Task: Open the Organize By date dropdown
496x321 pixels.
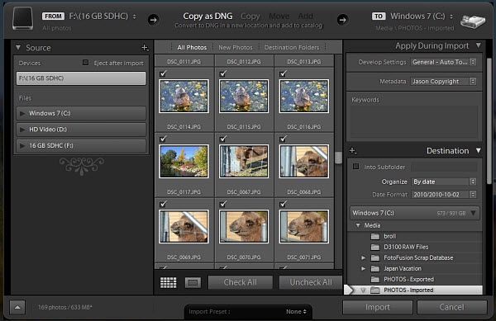Action: coord(443,182)
